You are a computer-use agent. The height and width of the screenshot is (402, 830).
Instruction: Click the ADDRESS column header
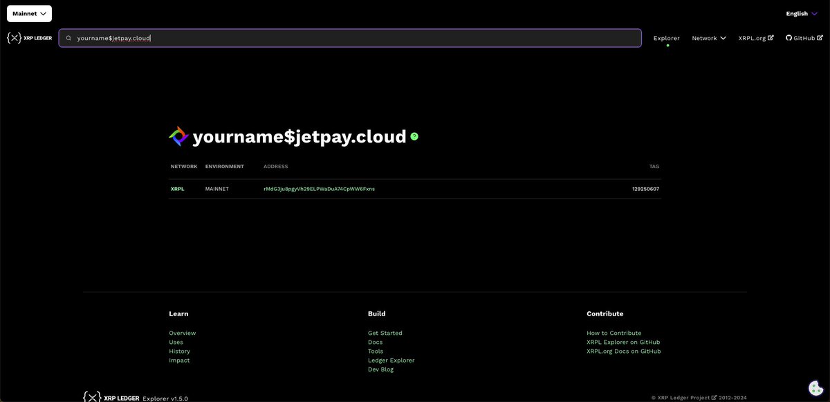(x=275, y=167)
